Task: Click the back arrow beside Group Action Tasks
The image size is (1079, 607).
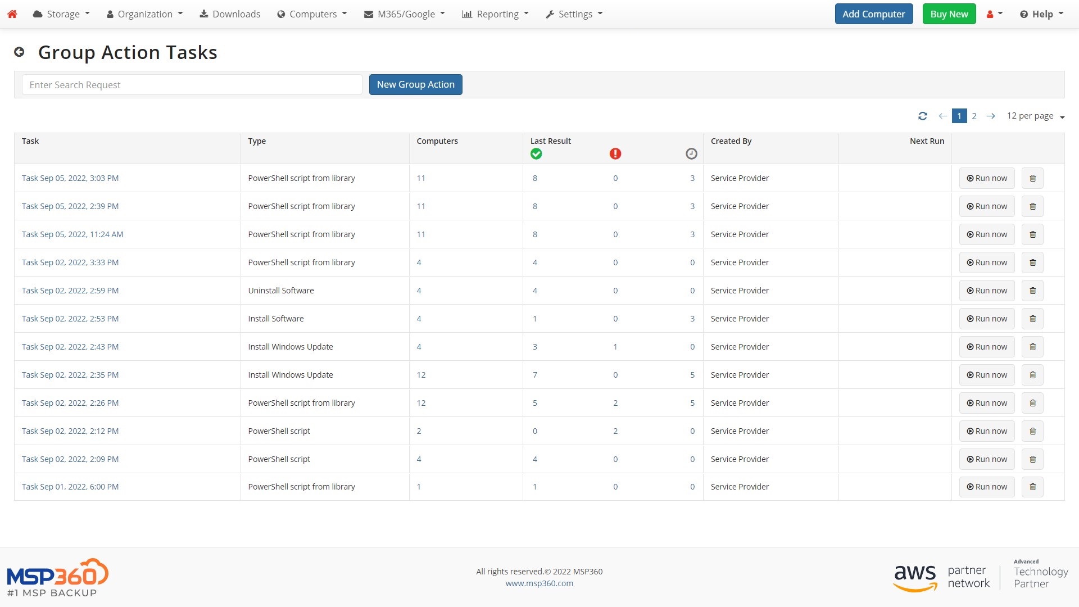Action: click(x=19, y=52)
